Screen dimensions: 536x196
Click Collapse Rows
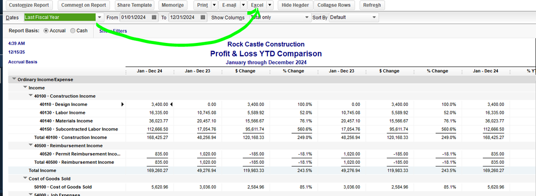point(334,5)
